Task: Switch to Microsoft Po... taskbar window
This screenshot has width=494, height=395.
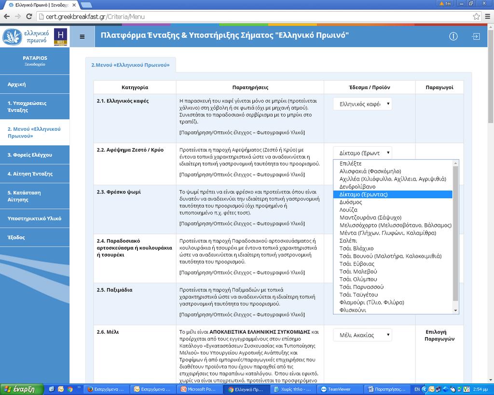Action: 199,389
